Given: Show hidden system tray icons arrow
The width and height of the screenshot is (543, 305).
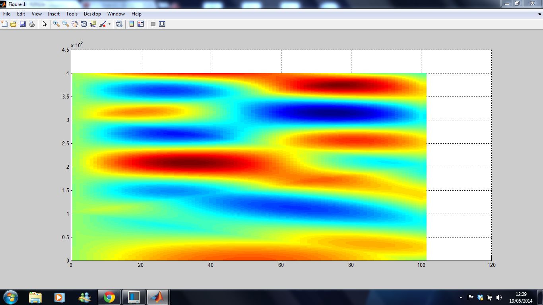Looking at the screenshot, I should coord(461,297).
